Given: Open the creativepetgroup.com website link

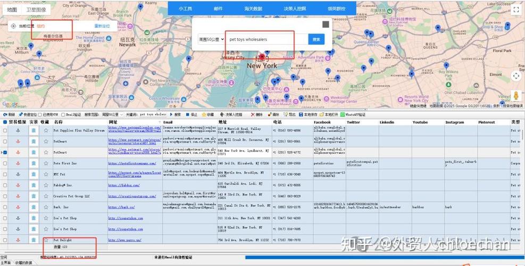Looking at the screenshot, I should [132, 196].
